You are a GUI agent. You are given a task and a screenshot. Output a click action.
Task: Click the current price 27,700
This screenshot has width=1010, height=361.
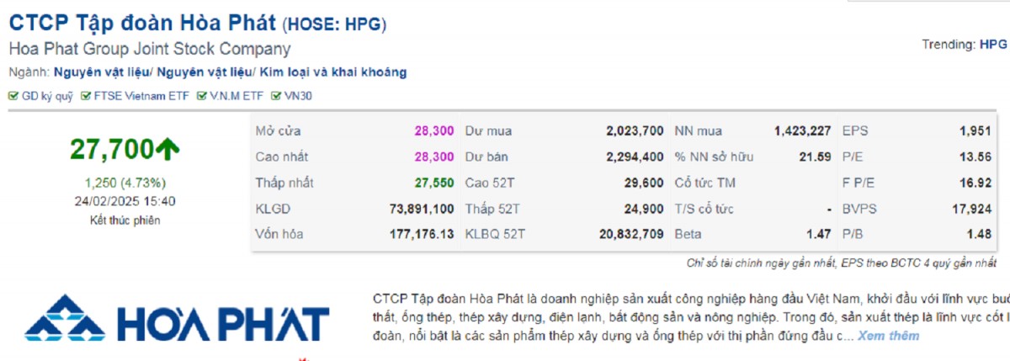point(109,149)
